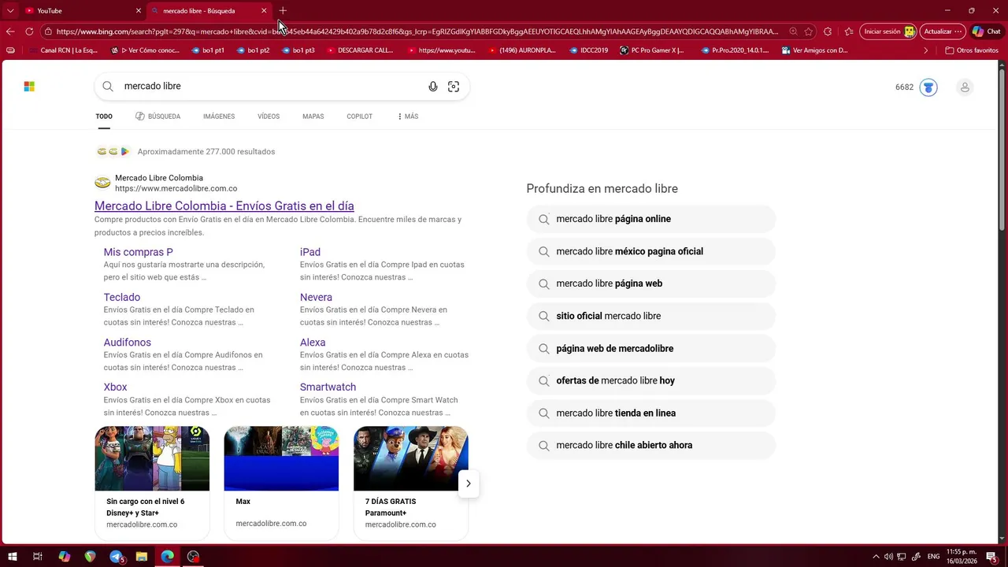
Task: Open the Alexa sublink
Action: click(313, 343)
